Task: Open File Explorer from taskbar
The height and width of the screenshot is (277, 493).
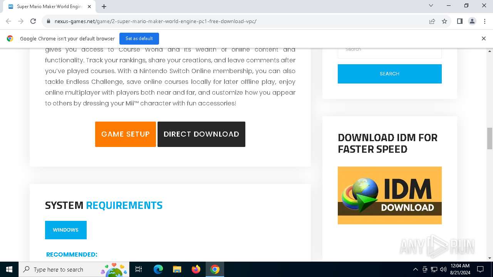Action: (177, 269)
